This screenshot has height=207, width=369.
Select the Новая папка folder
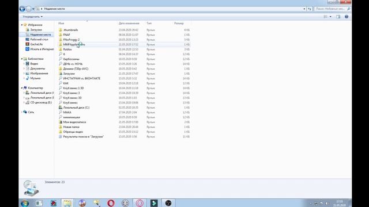click(x=71, y=127)
